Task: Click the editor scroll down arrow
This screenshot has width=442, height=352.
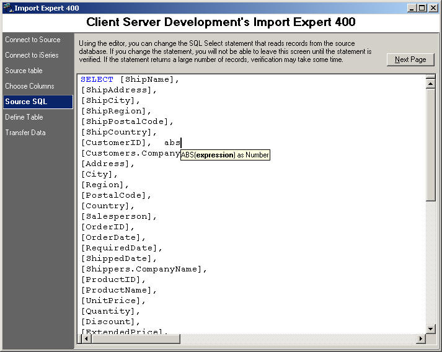Action: pyautogui.click(x=430, y=328)
